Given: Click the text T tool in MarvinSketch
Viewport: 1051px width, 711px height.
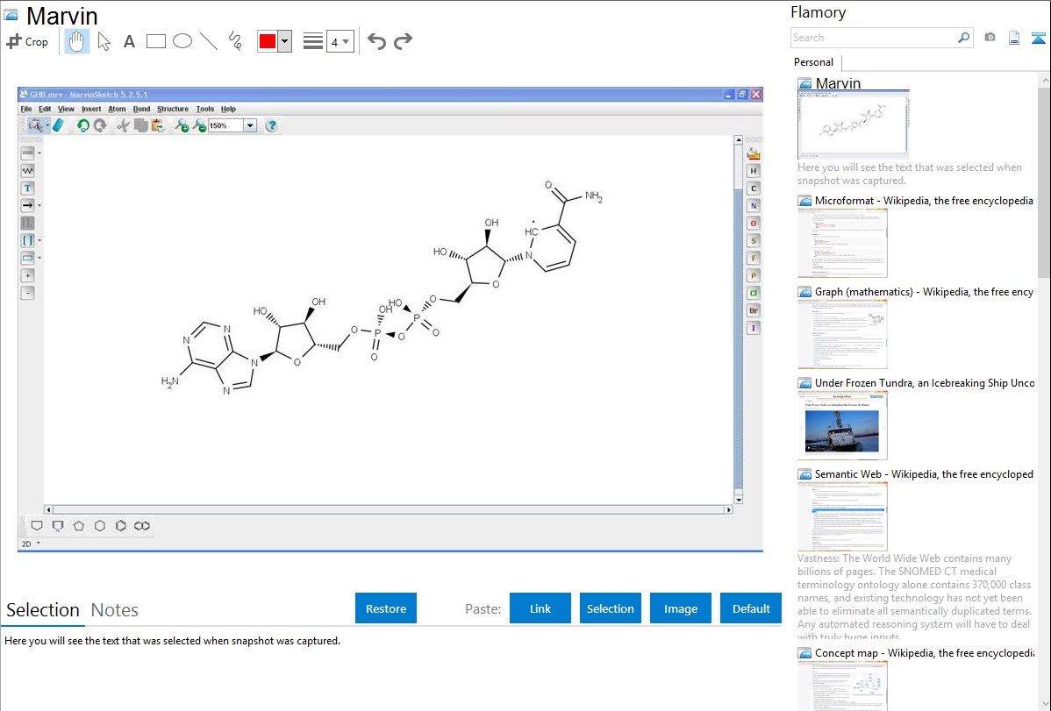Looking at the screenshot, I should (27, 188).
